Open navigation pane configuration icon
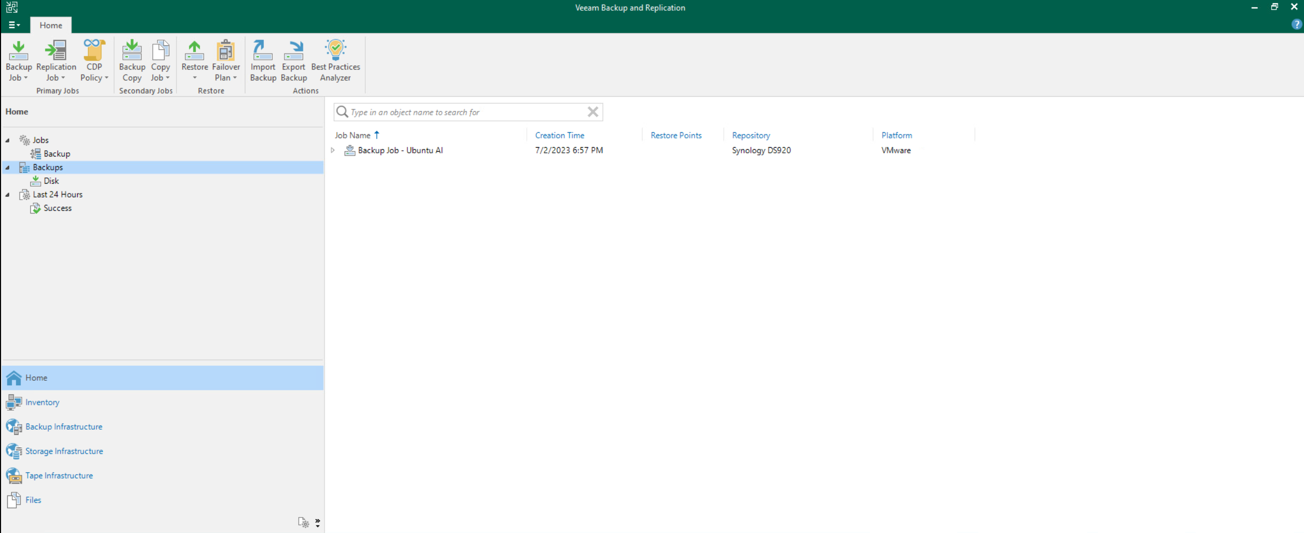This screenshot has width=1304, height=533. 303,523
